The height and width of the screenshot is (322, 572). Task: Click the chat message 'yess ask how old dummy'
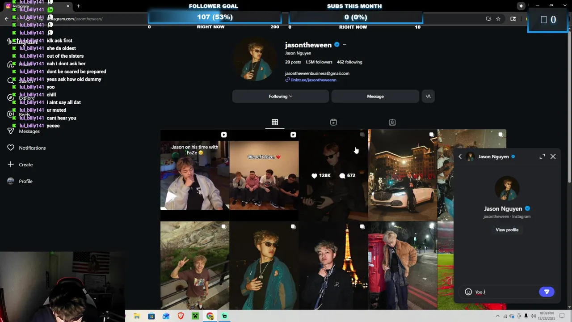(74, 79)
